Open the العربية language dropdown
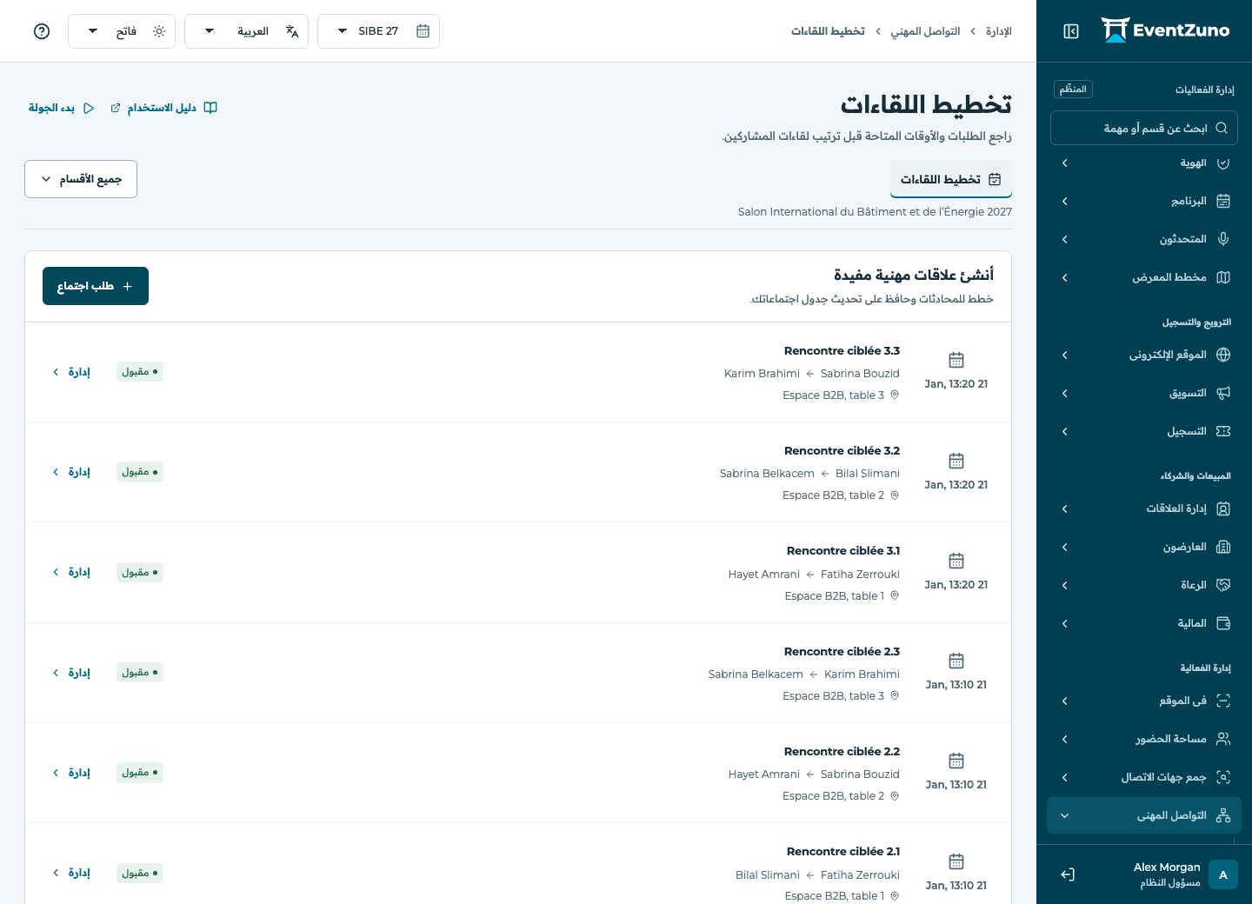Viewport: 1252px width, 904px height. click(x=246, y=31)
